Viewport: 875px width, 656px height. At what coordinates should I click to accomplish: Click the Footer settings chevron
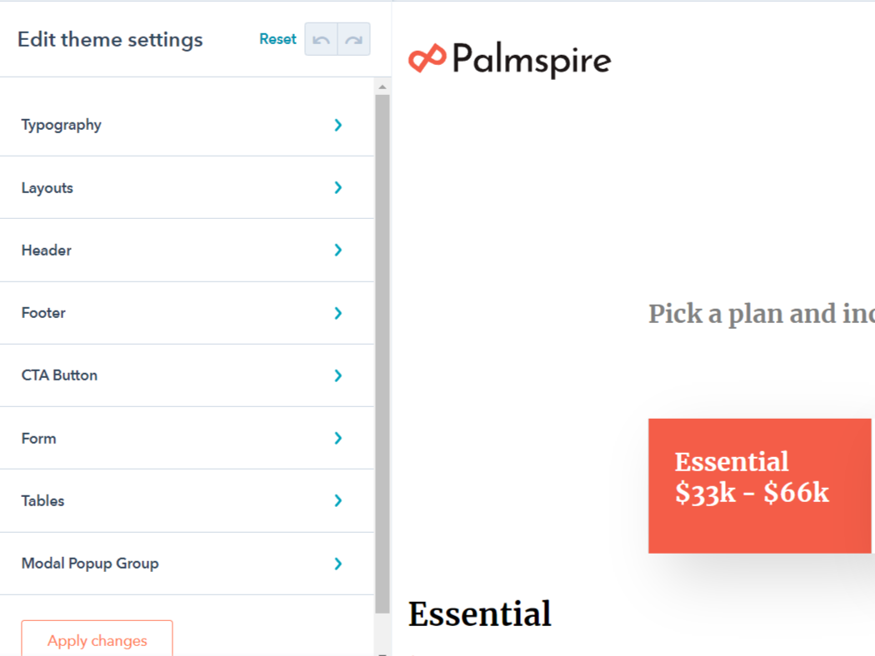pos(338,312)
